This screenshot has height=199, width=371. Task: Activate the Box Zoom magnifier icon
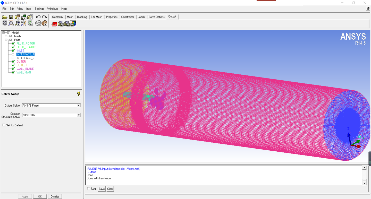[11, 23]
